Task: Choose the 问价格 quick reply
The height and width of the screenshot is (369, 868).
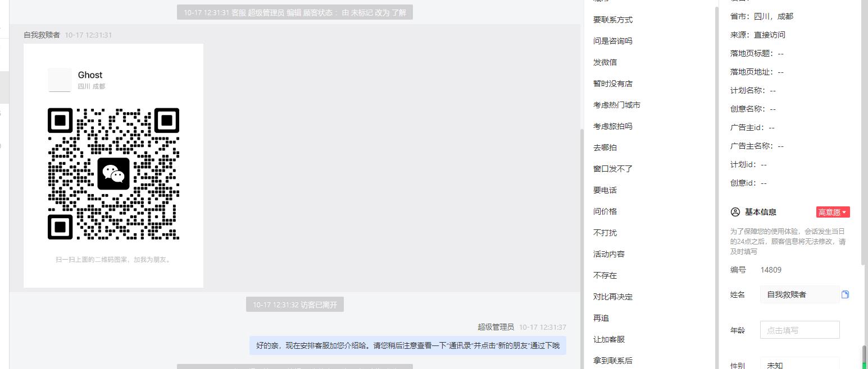Action: [x=605, y=211]
